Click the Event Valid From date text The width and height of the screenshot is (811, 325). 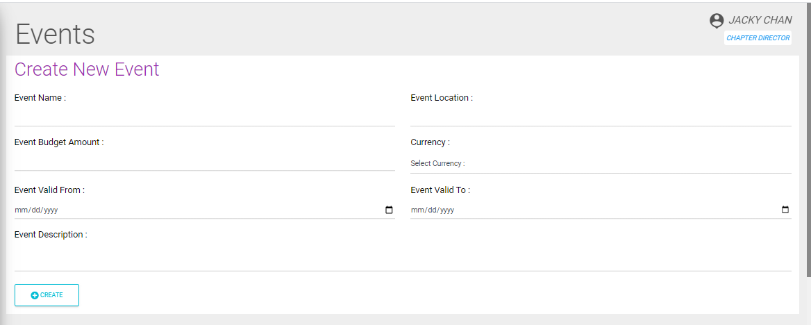click(x=42, y=210)
